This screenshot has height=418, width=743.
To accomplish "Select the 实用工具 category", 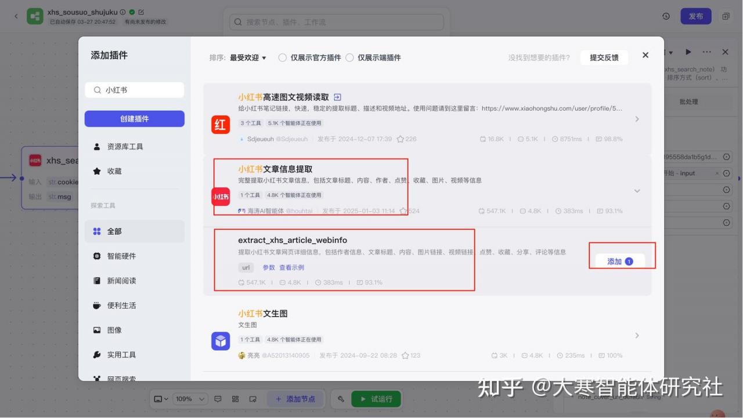I will 135,354.
